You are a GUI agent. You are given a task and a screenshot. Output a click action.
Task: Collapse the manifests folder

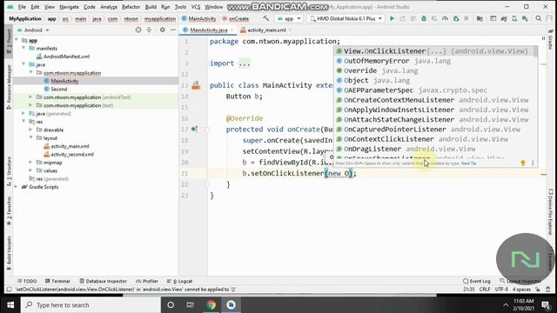[23, 48]
